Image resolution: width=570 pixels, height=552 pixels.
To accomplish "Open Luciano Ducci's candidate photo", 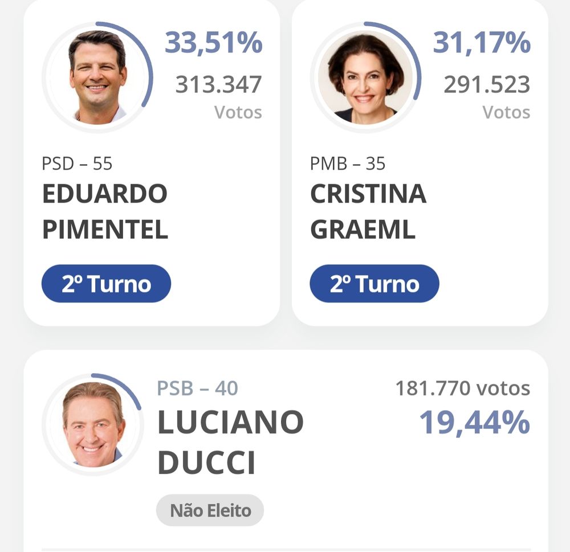I will click(x=93, y=424).
